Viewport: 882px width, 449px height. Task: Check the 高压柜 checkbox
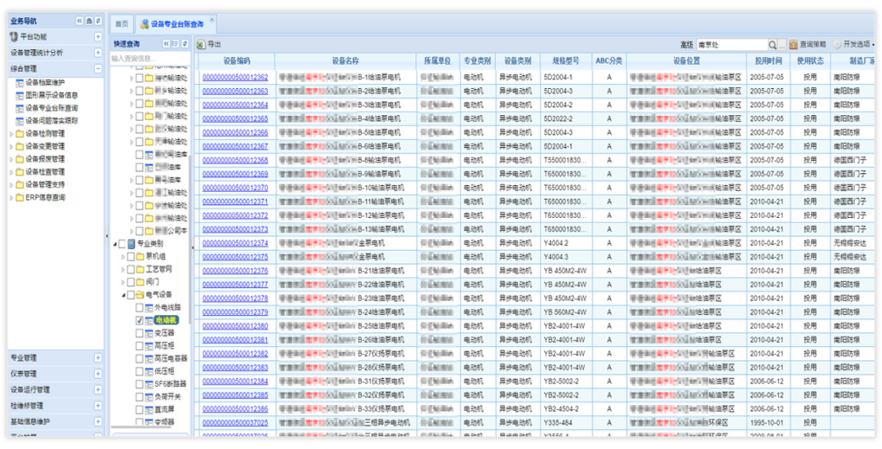pyautogui.click(x=140, y=345)
